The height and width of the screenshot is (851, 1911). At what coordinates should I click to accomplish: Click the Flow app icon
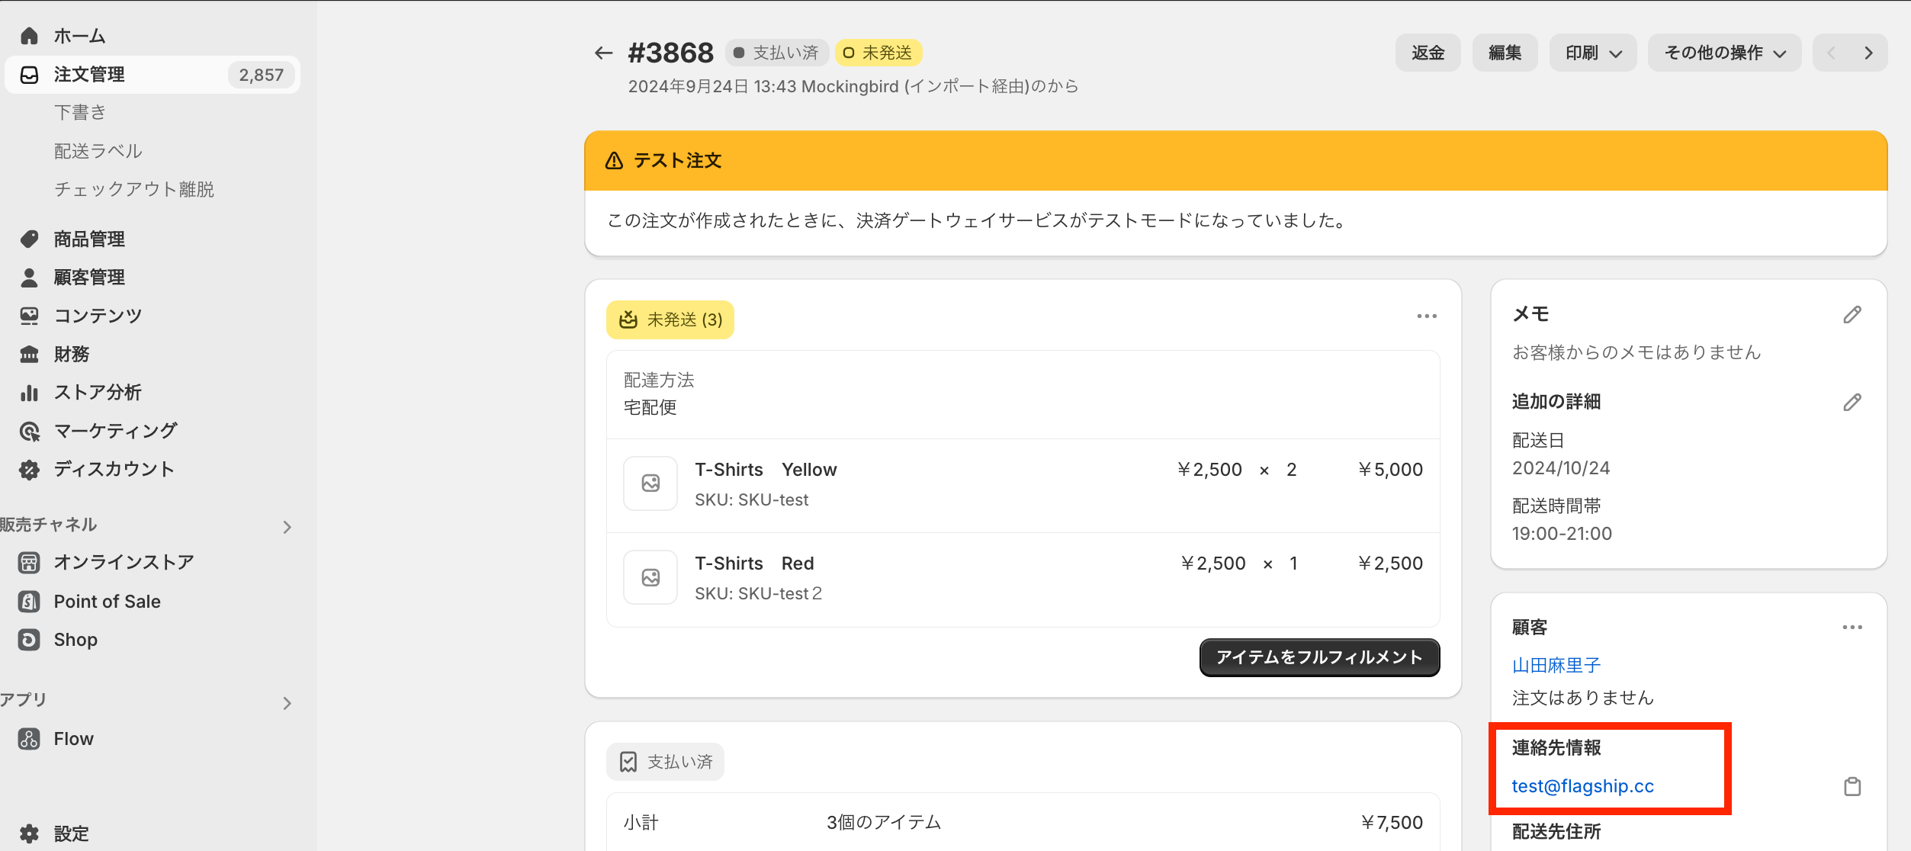click(x=29, y=739)
